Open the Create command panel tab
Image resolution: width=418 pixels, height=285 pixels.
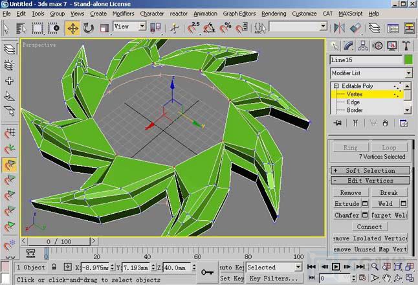coord(335,45)
